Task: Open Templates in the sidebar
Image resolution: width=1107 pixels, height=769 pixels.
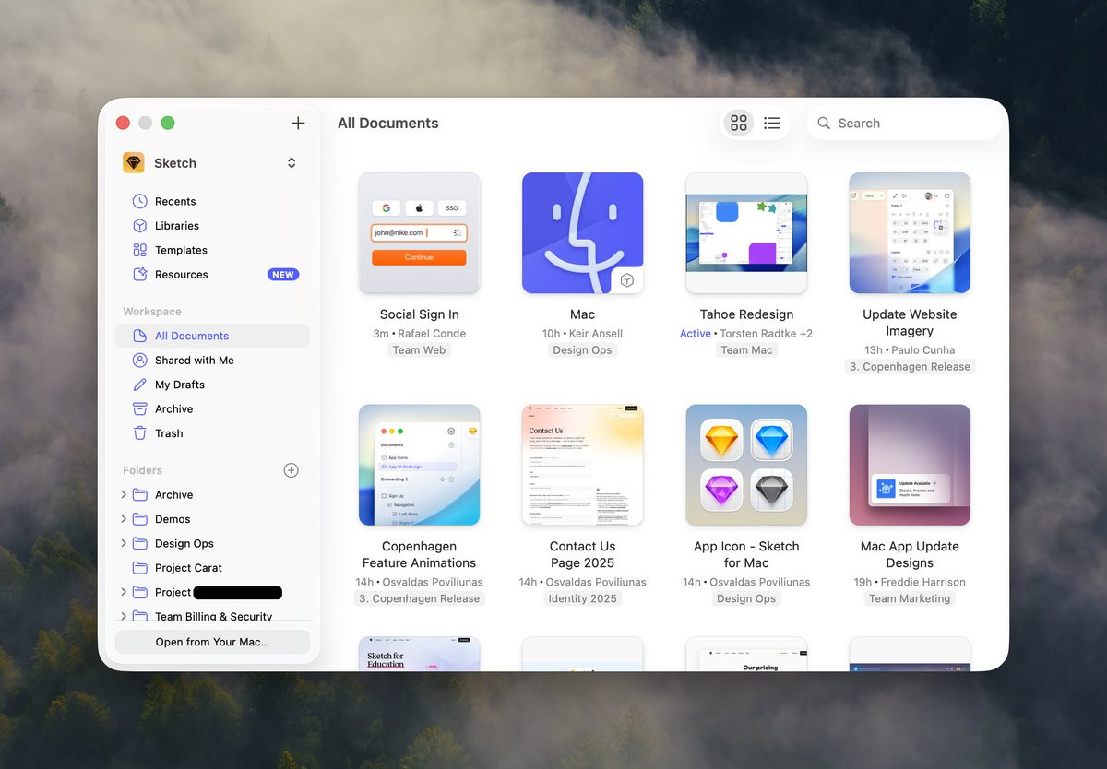Action: point(212,250)
